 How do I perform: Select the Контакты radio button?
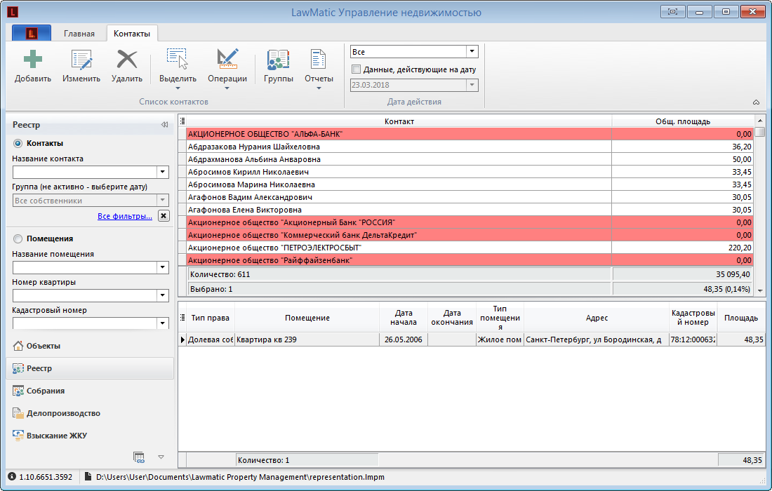(x=18, y=143)
